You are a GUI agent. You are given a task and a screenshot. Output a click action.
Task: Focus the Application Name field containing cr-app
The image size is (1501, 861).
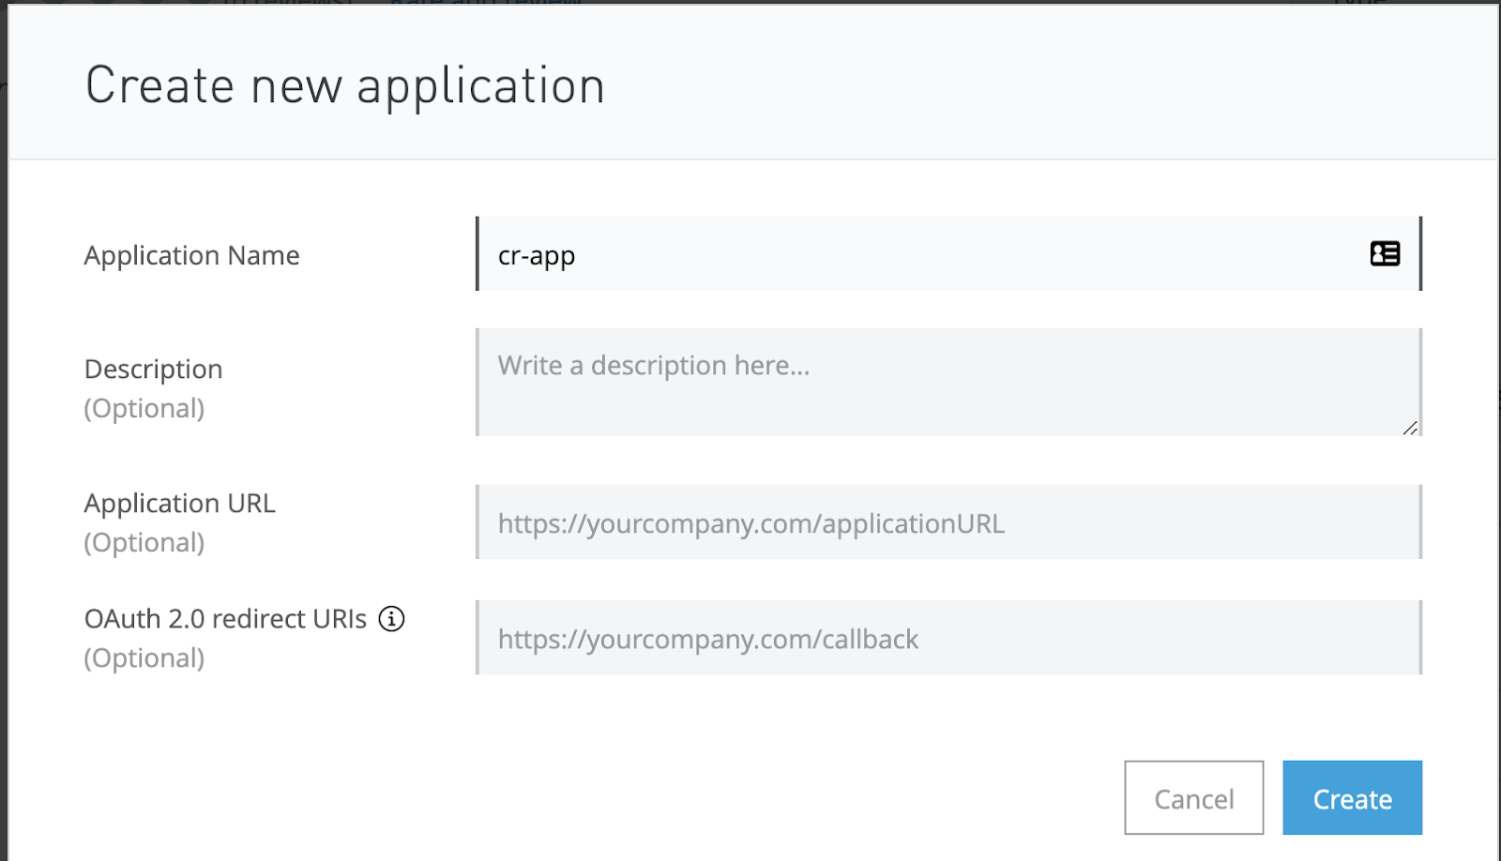(x=919, y=254)
